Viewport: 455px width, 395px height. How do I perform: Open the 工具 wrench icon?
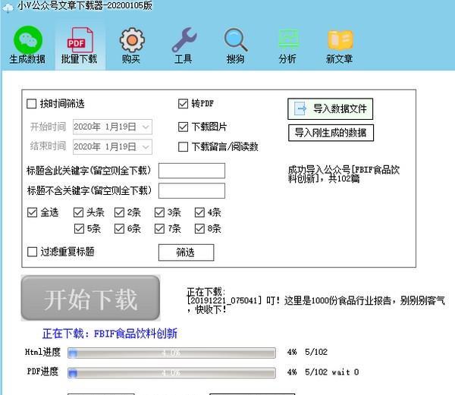pos(184,40)
